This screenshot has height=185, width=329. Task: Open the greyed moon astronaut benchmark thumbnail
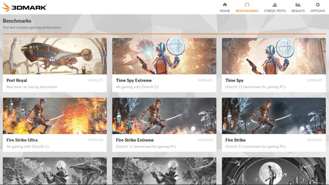[x=274, y=171]
